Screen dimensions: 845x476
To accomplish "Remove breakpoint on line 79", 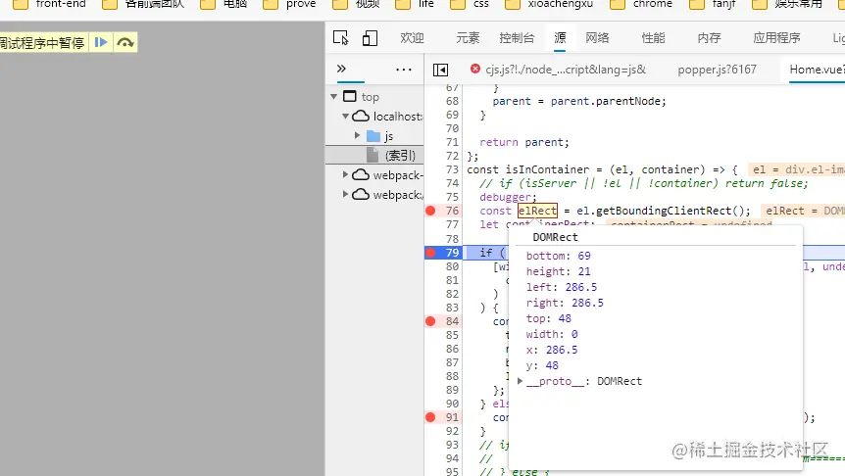I will tap(430, 253).
